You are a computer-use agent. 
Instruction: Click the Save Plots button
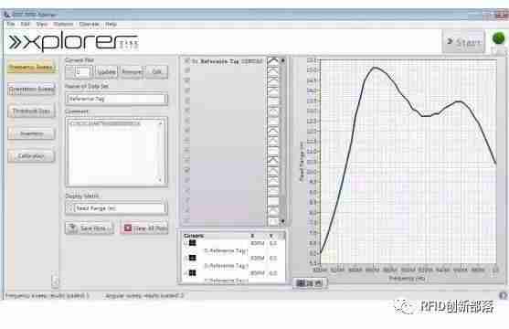point(90,228)
